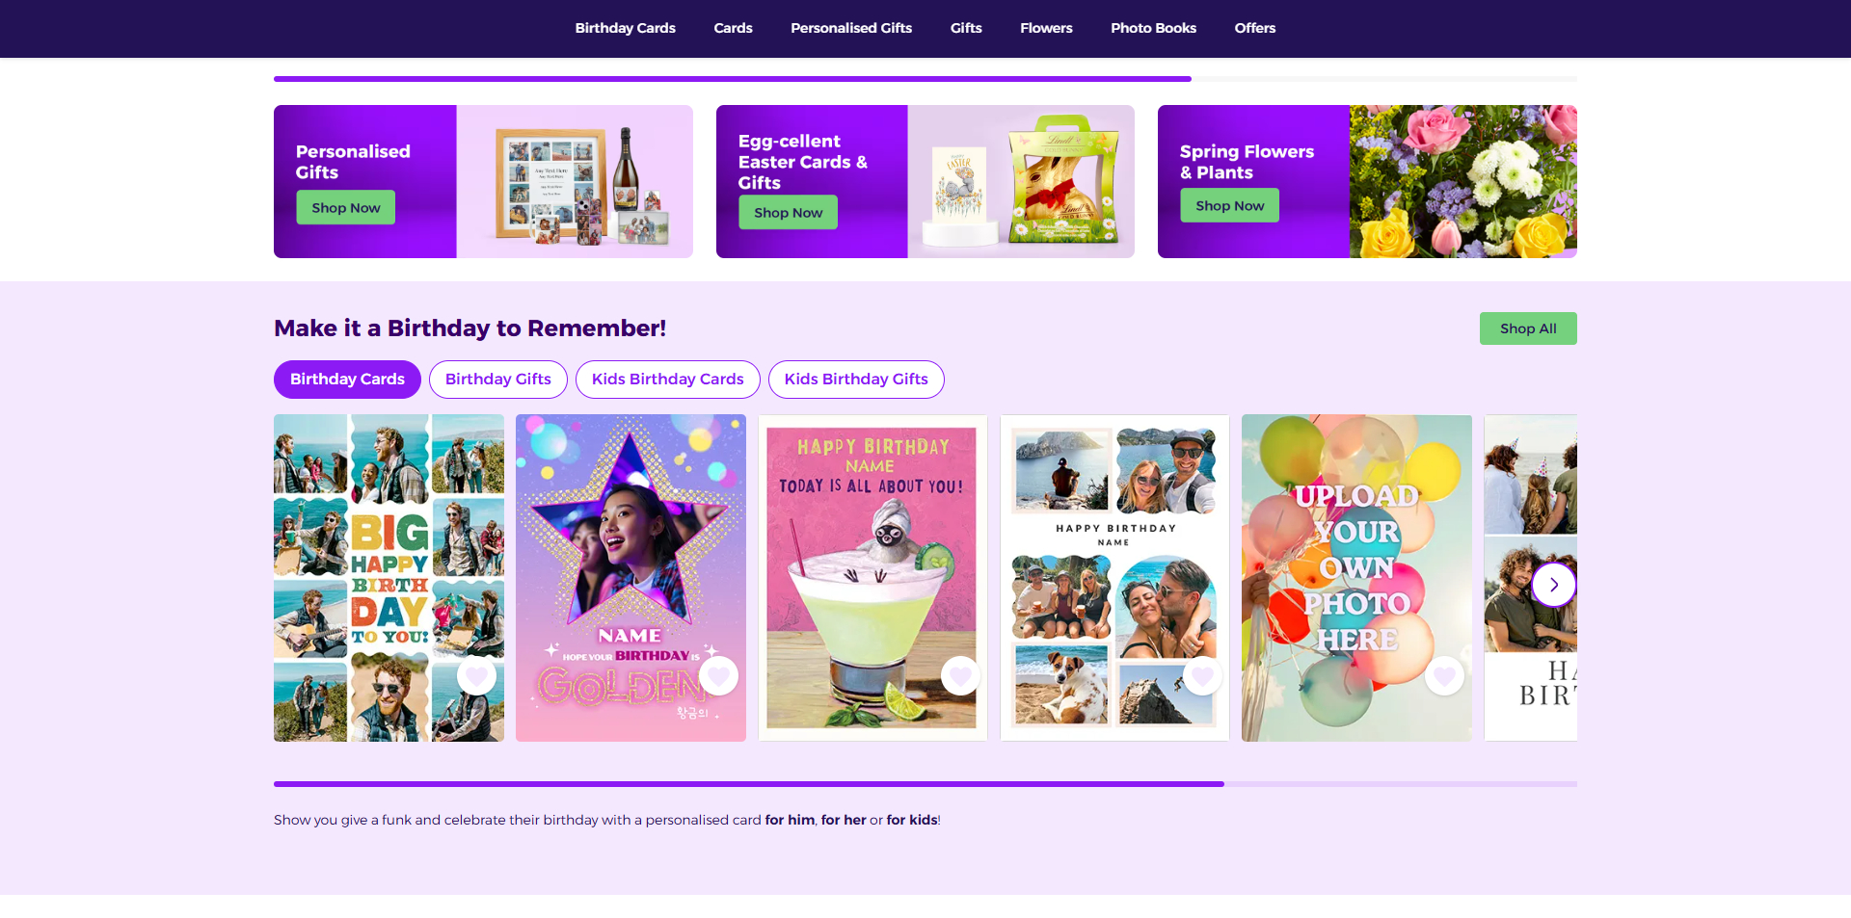The height and width of the screenshot is (918, 1851).
Task: Click Shop Now on Spring Flowers banner
Action: [1230, 206]
